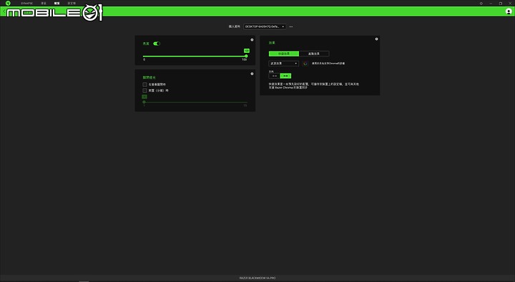Screen dimensions: 515x282
Task: Click the Chroma color wheel sync icon
Action: 305,64
